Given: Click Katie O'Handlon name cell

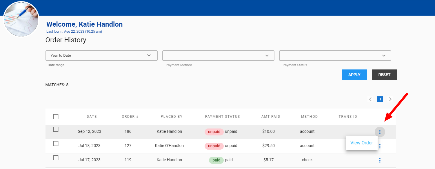Looking at the screenshot, I should [x=169, y=146].
